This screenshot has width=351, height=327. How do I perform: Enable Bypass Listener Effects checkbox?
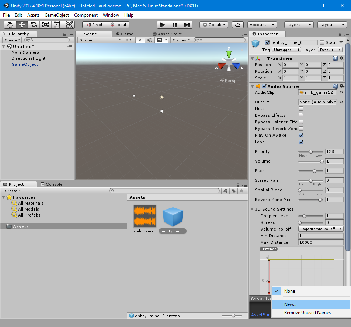(x=301, y=122)
